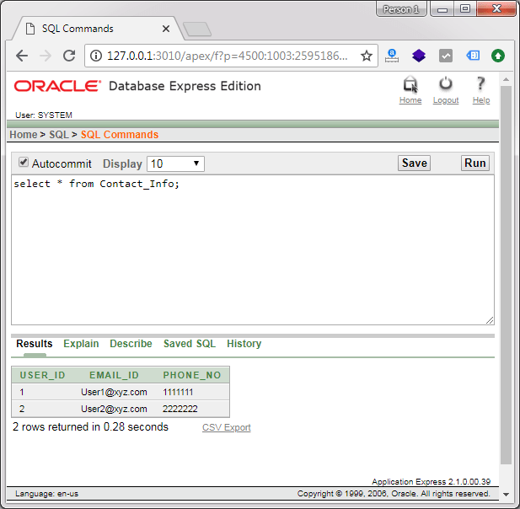
Task: Click the page ruler extension icon
Action: 392,56
